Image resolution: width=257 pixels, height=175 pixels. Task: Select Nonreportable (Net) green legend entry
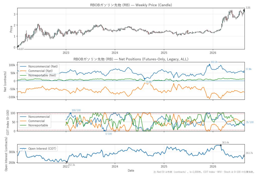38,75
